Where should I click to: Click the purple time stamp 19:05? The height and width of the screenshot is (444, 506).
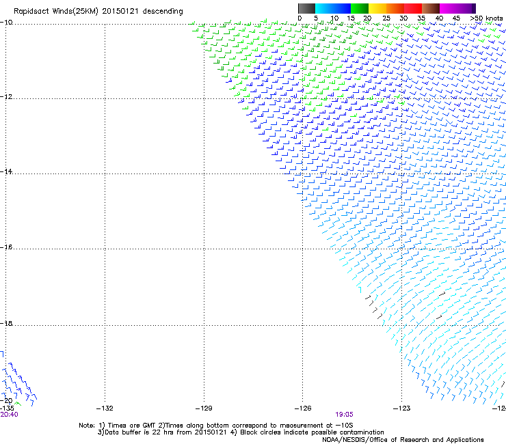(x=345, y=415)
